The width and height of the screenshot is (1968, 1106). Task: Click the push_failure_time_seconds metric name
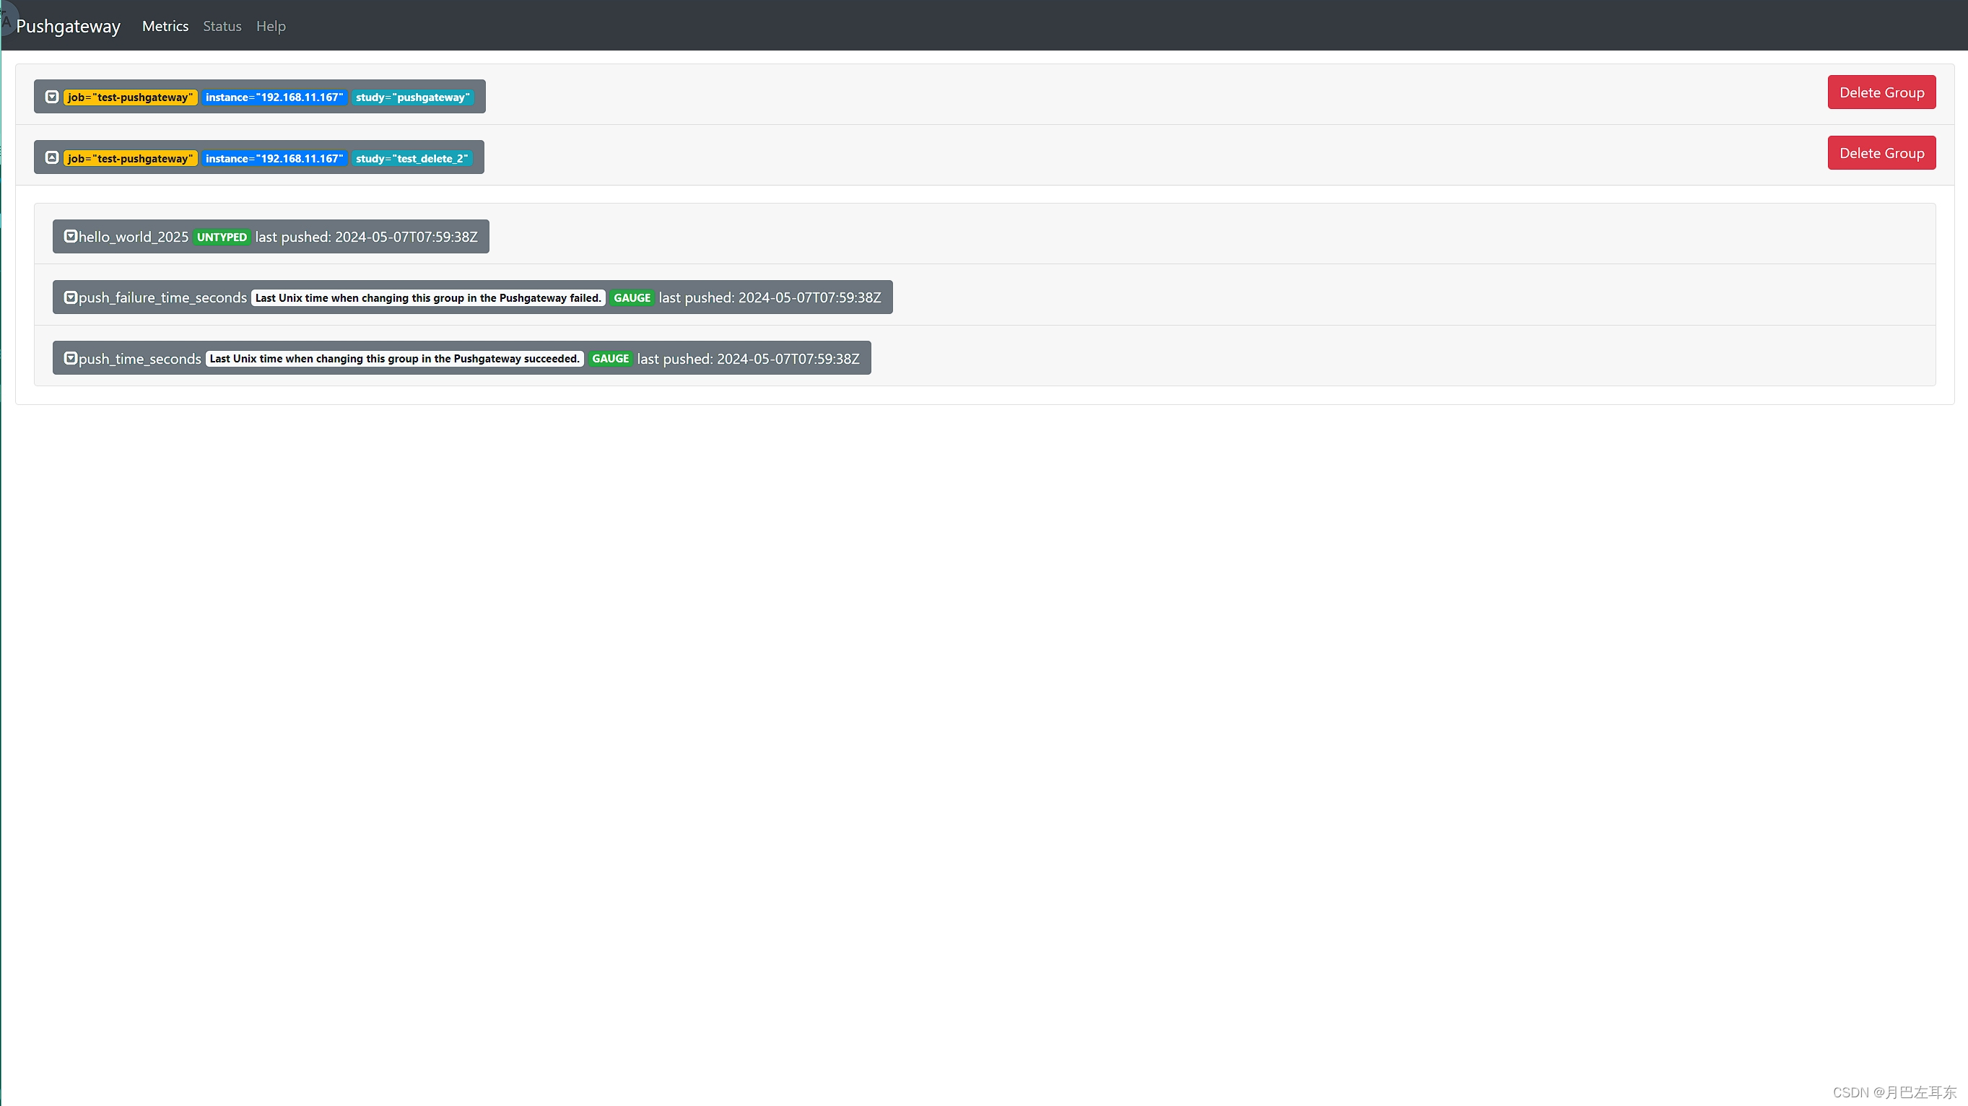click(x=162, y=297)
